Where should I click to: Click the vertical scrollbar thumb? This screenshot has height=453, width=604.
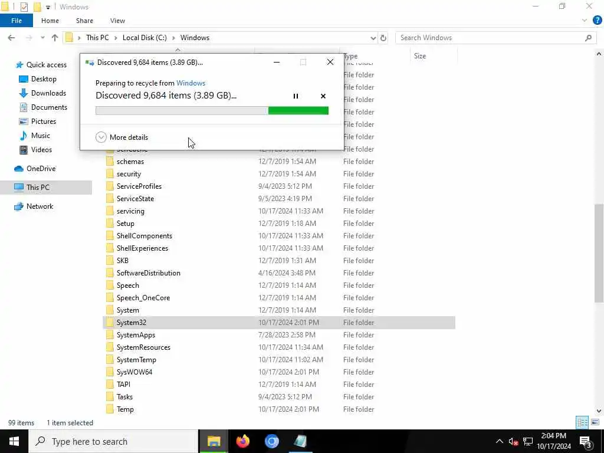coord(599,253)
